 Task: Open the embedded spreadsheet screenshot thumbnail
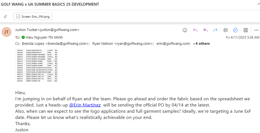tap(37, 65)
